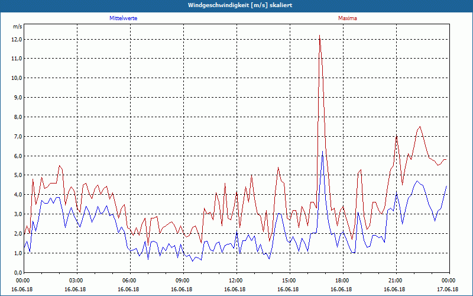The height and width of the screenshot is (296, 473).
Task: Click the blue Mittelwerte peak near 6 m/s
Action: (322, 152)
